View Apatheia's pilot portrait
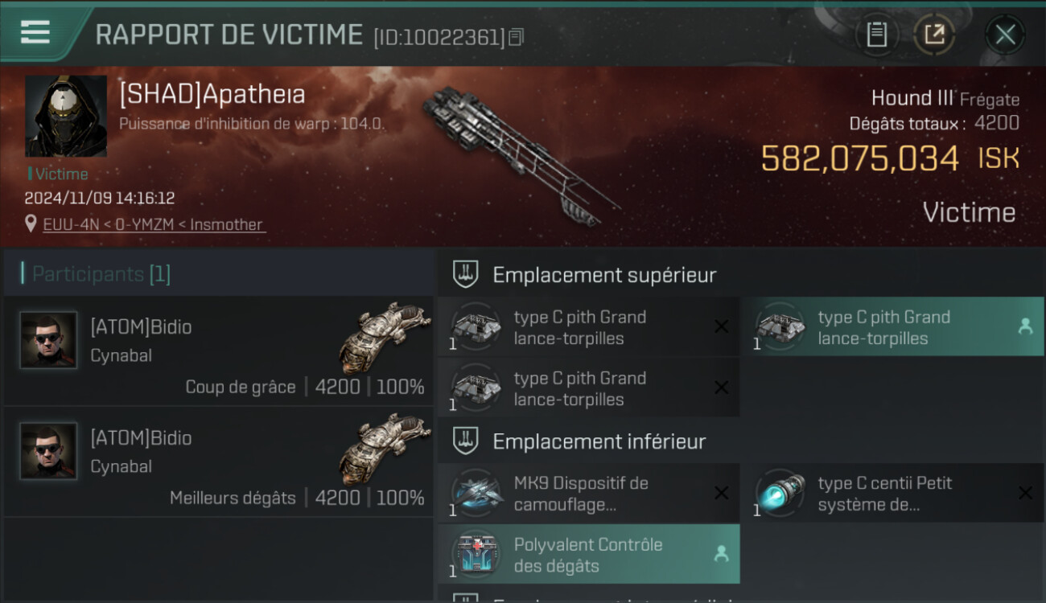 coord(66,117)
